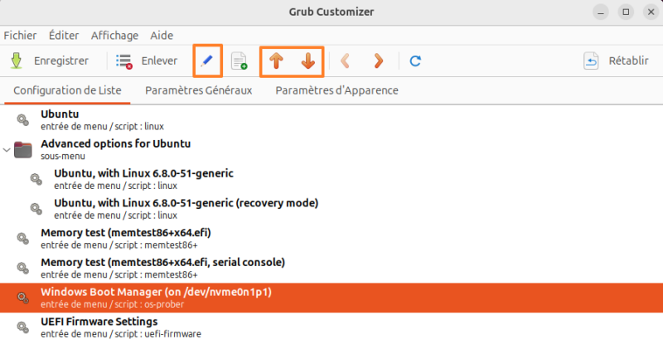Click gear icon beside serial console entry
The width and height of the screenshot is (663, 349).
(23, 269)
